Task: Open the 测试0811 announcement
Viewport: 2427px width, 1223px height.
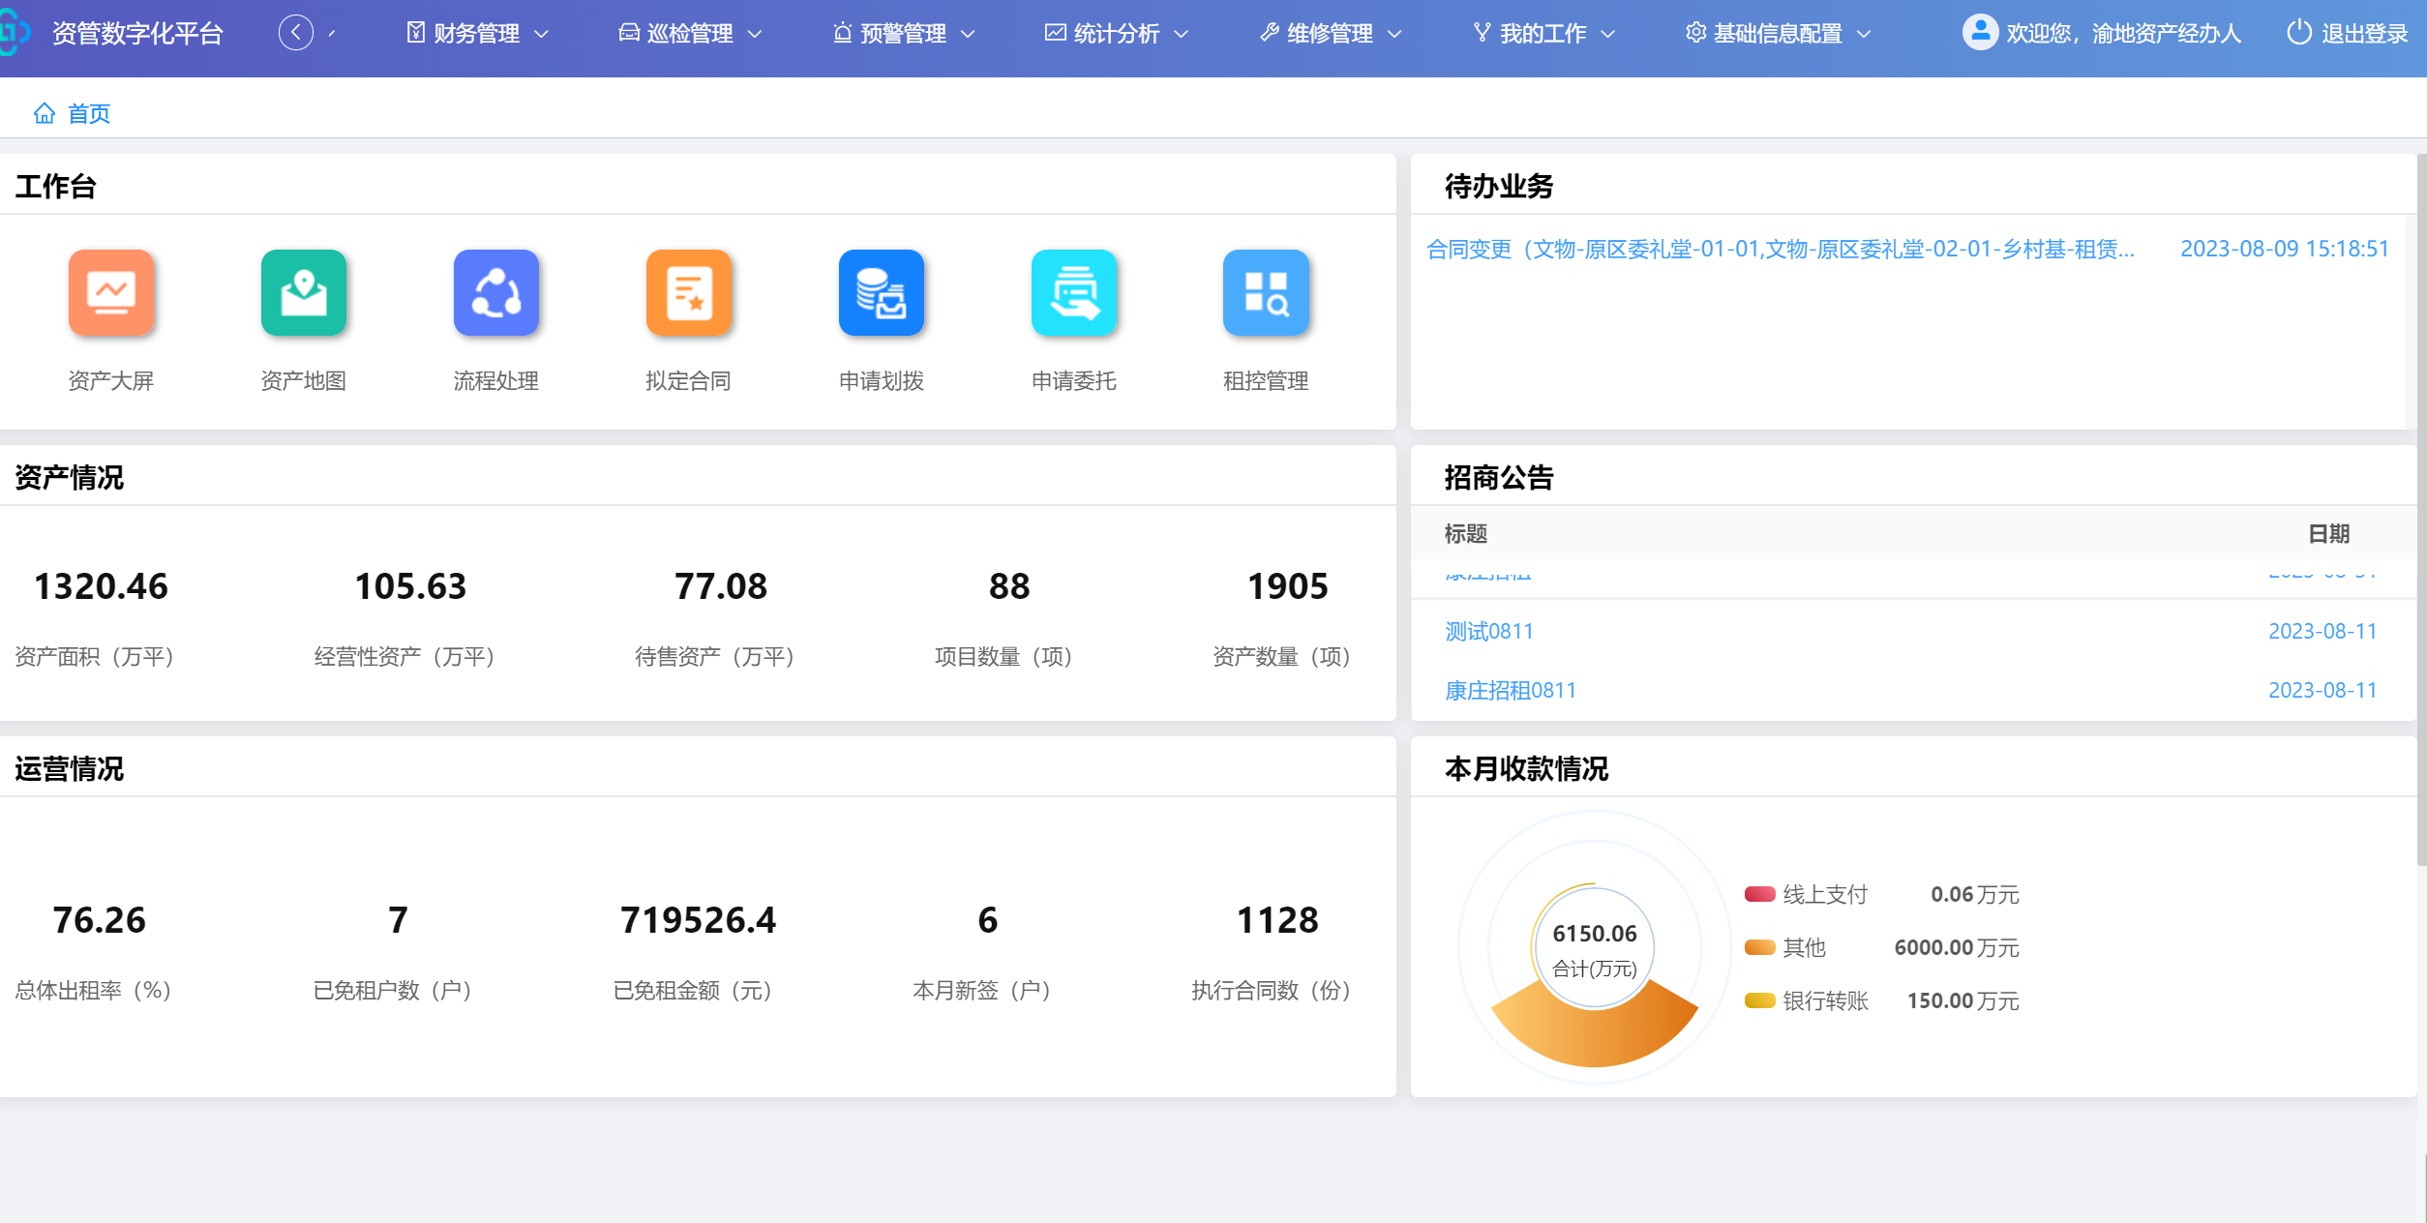Action: click(1488, 631)
